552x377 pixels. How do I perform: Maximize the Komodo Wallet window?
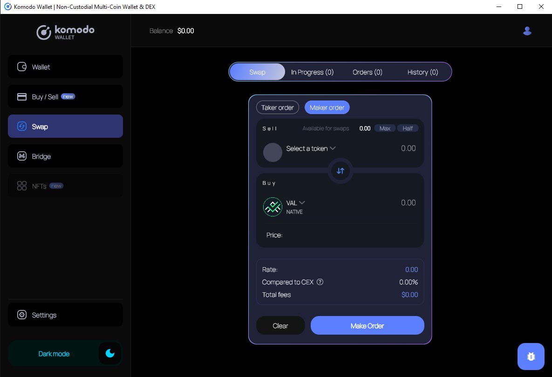(x=519, y=7)
